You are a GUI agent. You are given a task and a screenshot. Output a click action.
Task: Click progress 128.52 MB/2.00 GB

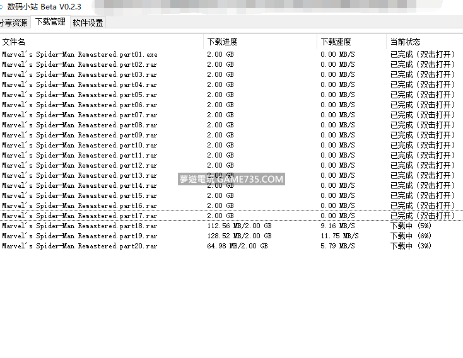[239, 236]
